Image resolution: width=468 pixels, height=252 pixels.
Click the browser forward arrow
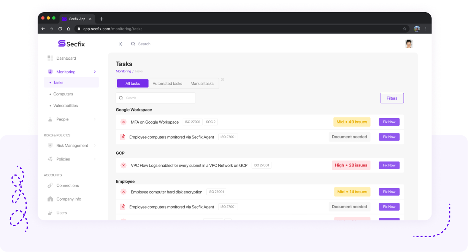click(52, 29)
